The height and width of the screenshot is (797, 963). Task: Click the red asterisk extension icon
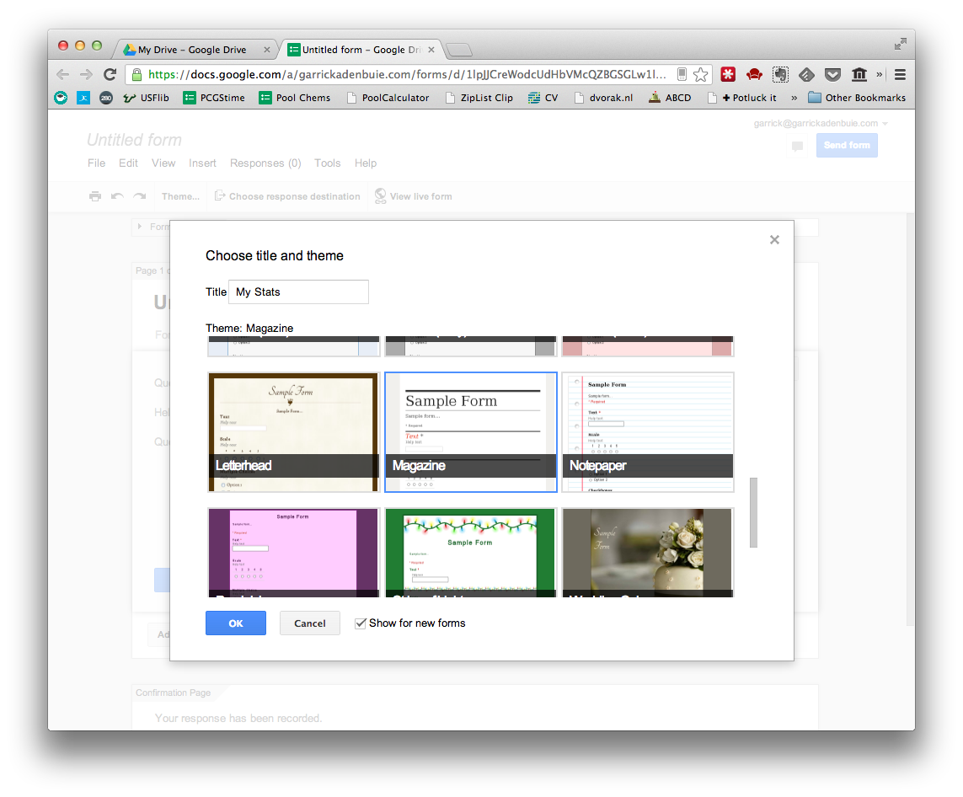click(728, 75)
